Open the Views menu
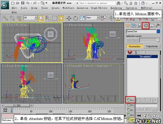 (x=45, y=8)
